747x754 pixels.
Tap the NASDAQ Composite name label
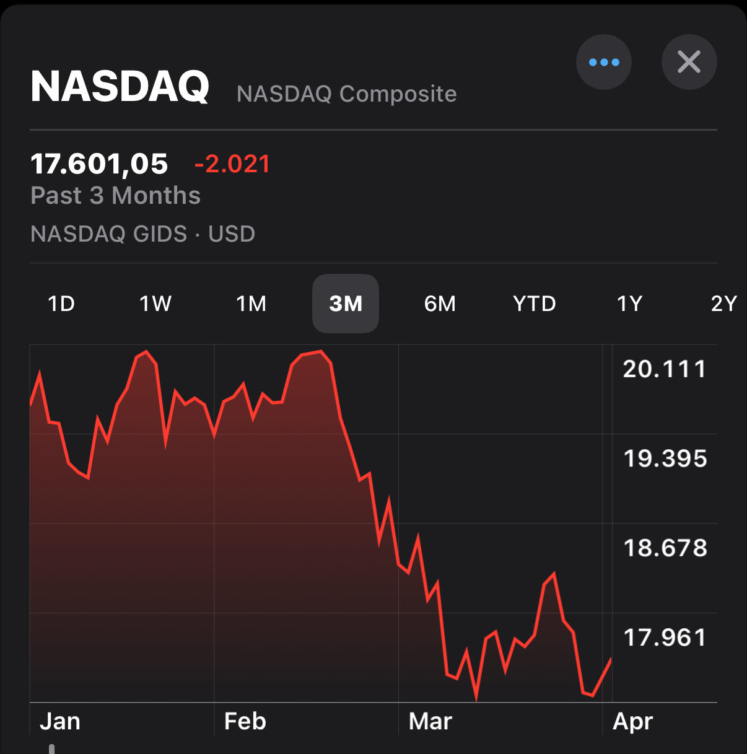pyautogui.click(x=346, y=94)
